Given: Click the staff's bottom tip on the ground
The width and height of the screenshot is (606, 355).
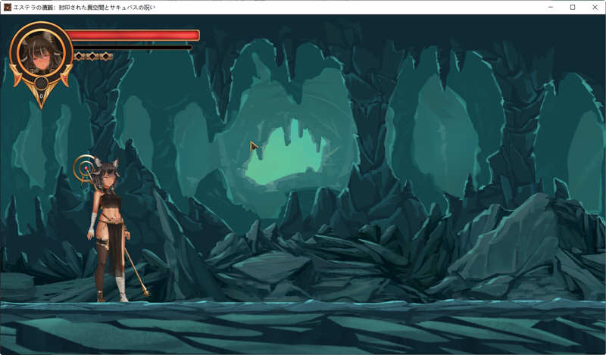Looking at the screenshot, I should 145,292.
